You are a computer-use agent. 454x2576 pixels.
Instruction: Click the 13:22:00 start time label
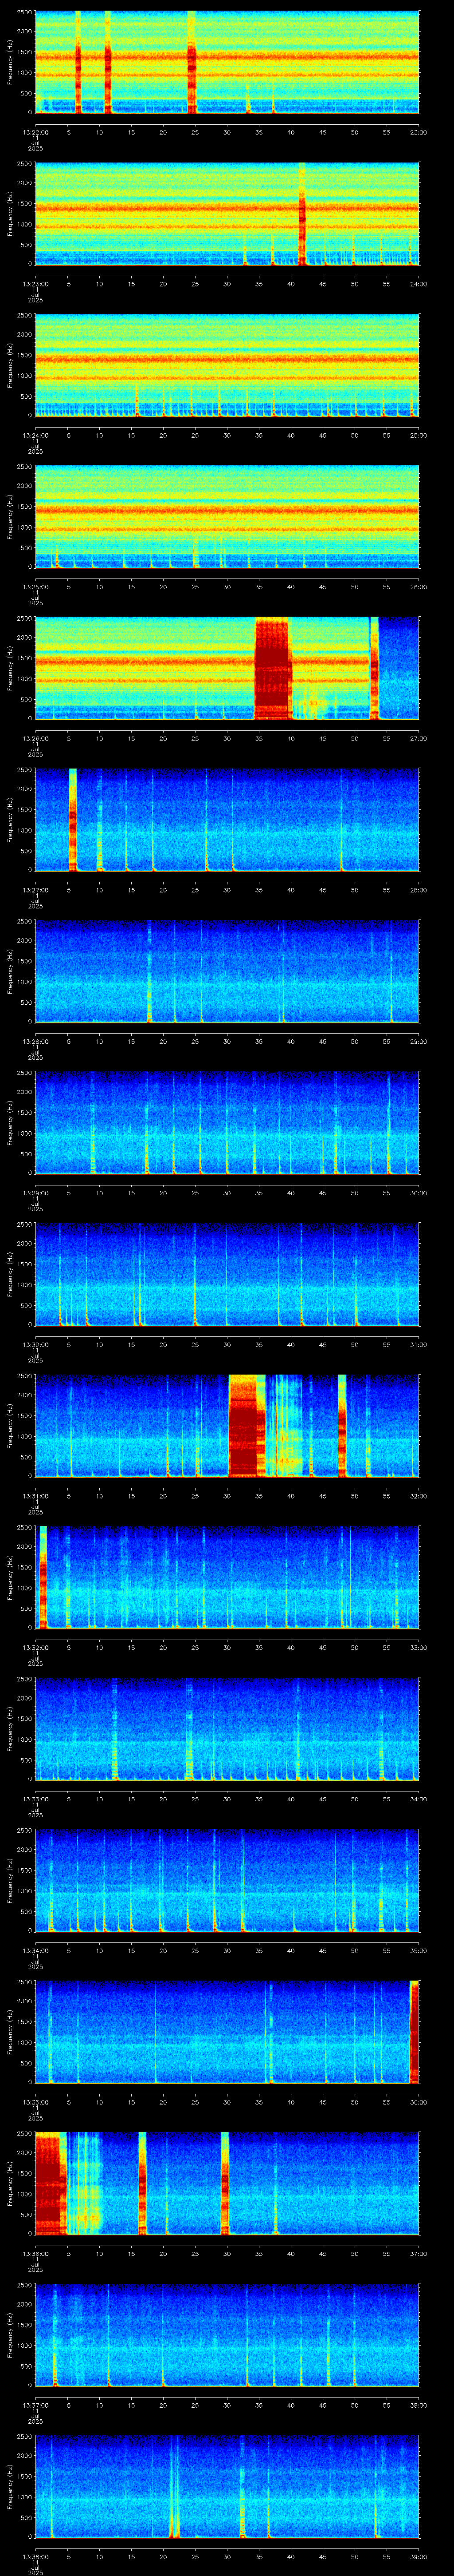(35, 132)
